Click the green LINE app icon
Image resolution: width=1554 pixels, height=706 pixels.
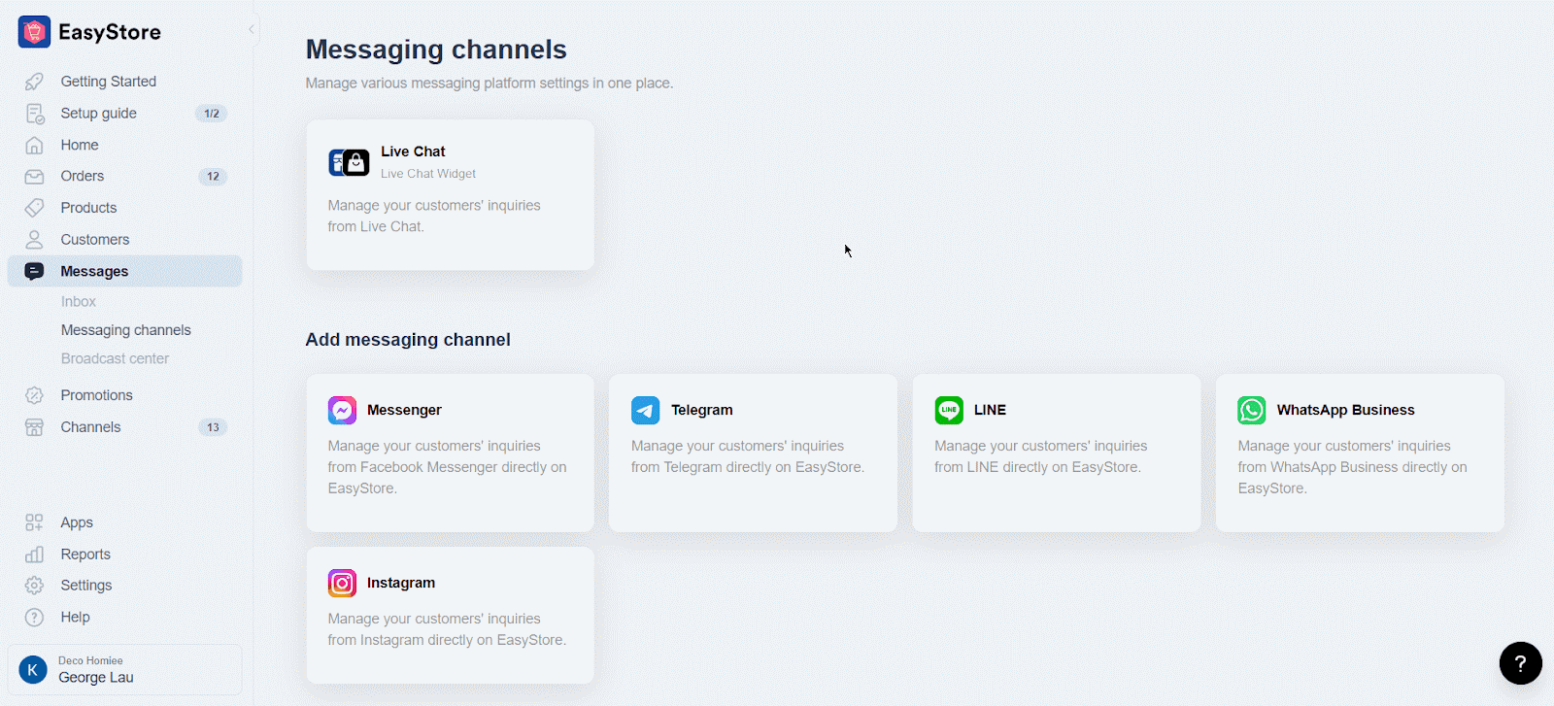pyautogui.click(x=949, y=411)
